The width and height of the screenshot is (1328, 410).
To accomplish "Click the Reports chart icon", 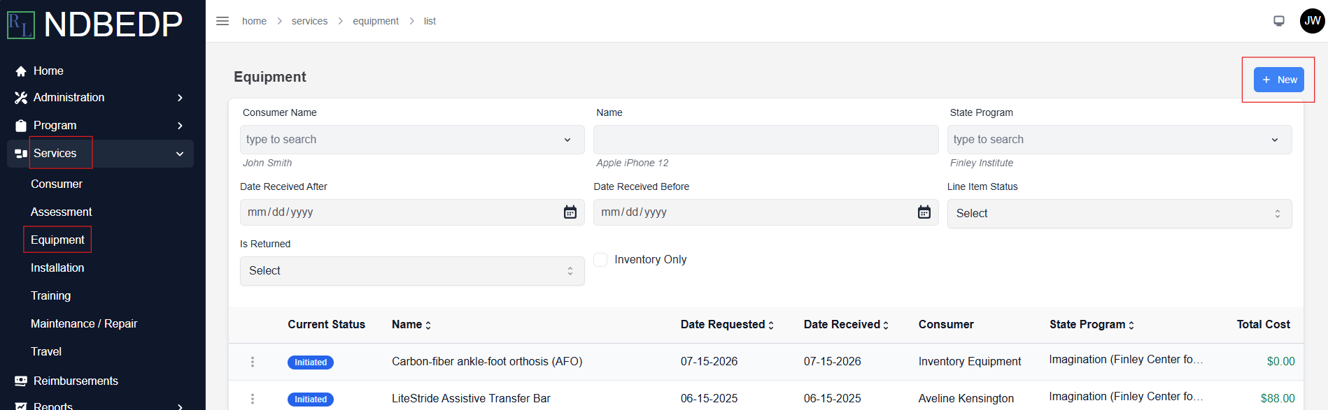I will (21, 406).
